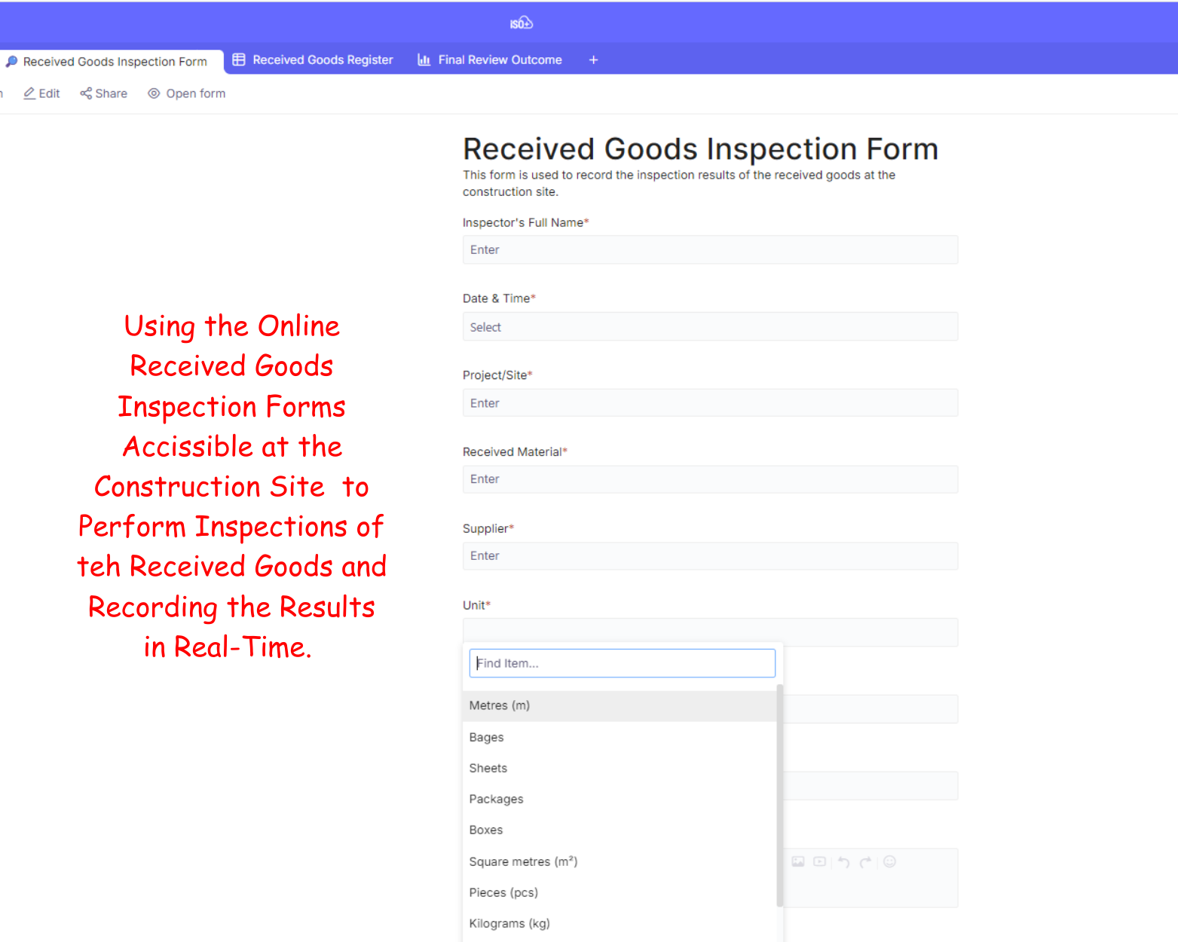Pick Kilograms (kg) from the list
The image size is (1178, 942).
509,923
